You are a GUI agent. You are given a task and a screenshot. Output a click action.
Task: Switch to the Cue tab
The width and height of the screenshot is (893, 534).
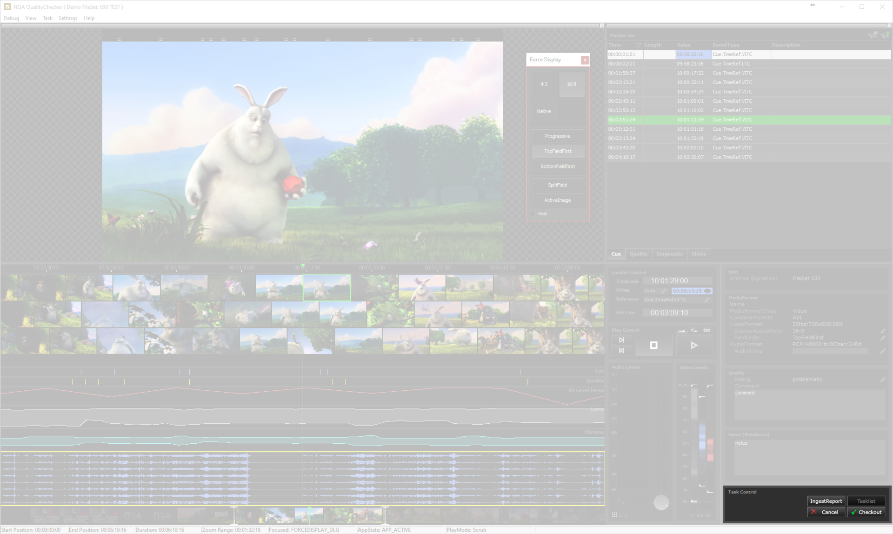616,254
